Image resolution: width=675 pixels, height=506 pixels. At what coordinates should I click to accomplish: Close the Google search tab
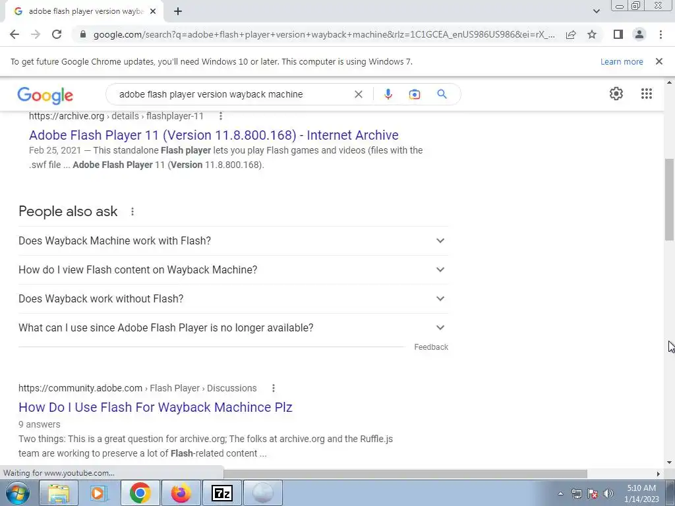click(x=153, y=11)
